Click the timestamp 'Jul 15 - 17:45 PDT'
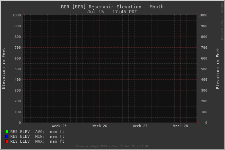This screenshot has height=150, width=225. pyautogui.click(x=112, y=12)
